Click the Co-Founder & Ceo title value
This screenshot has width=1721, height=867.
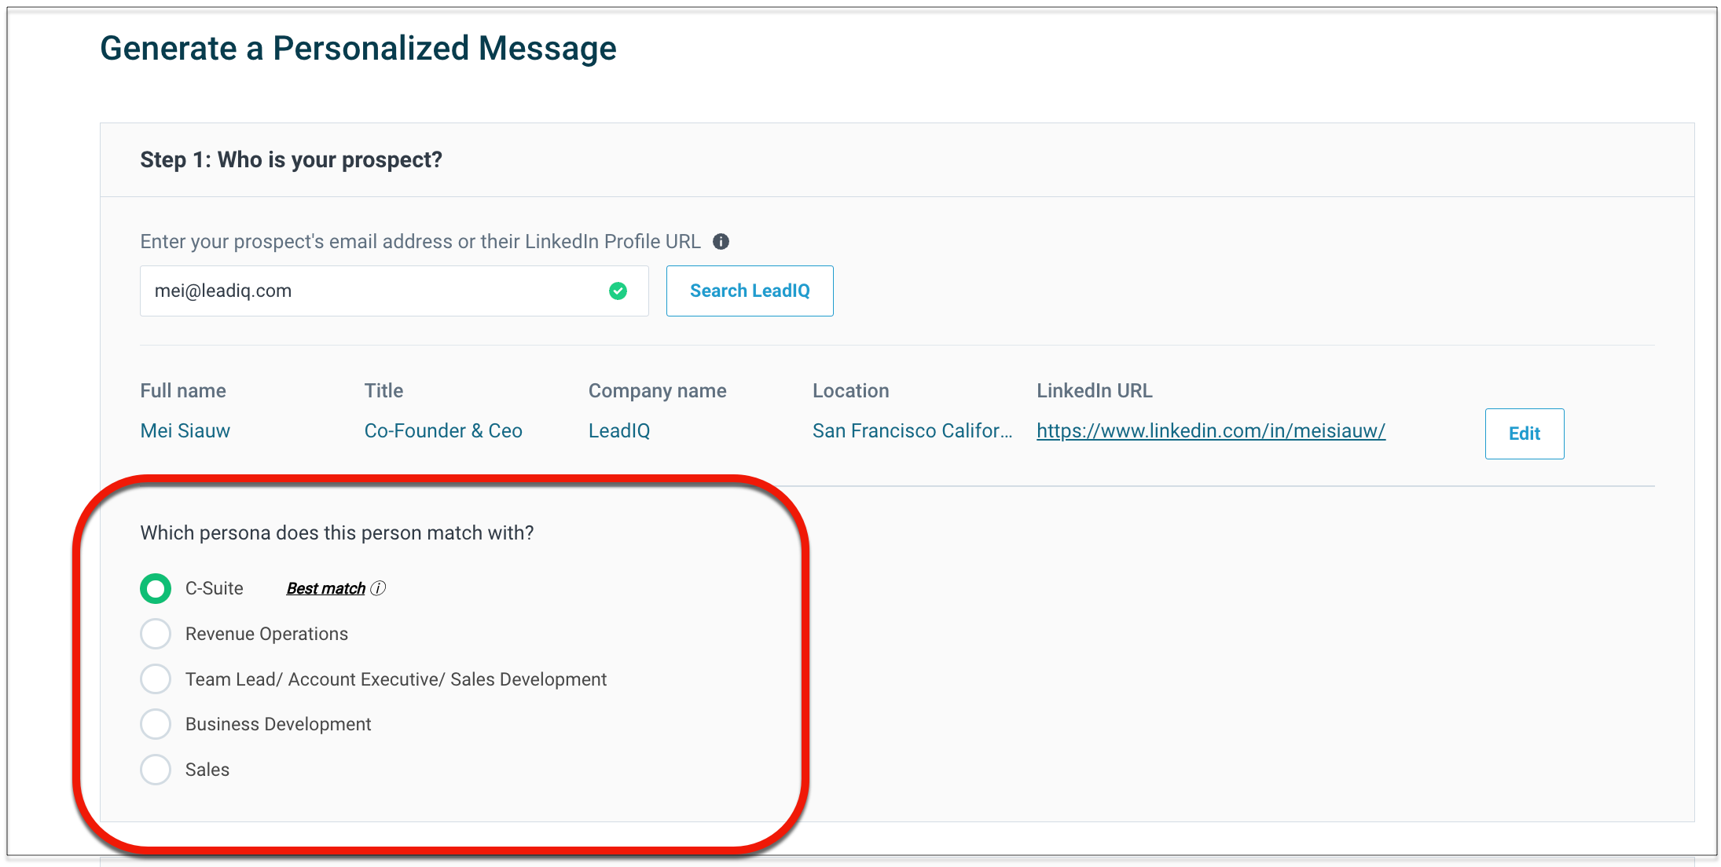[443, 431]
